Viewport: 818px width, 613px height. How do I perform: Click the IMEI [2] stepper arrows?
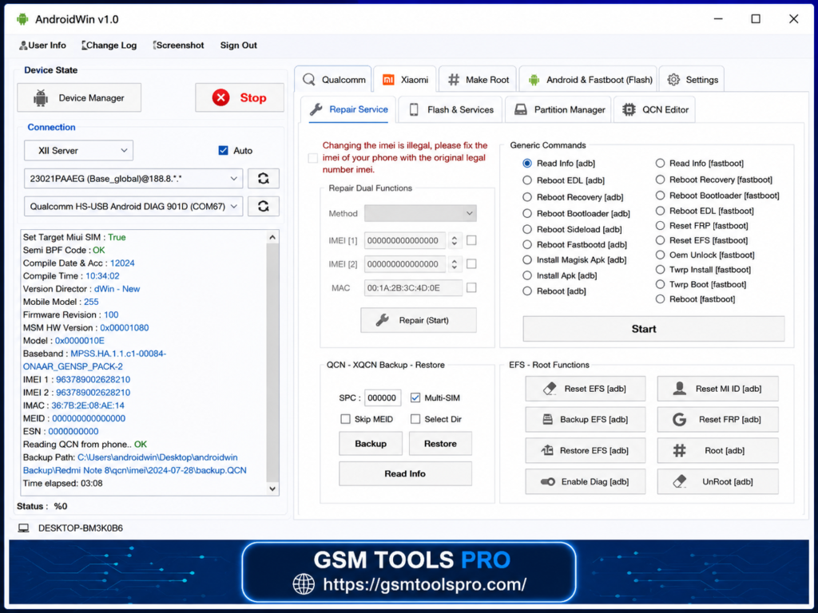(455, 263)
